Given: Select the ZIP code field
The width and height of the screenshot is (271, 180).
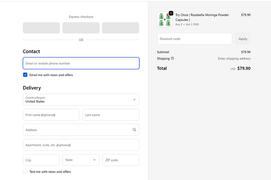Looking at the screenshot, I should click(121, 160).
